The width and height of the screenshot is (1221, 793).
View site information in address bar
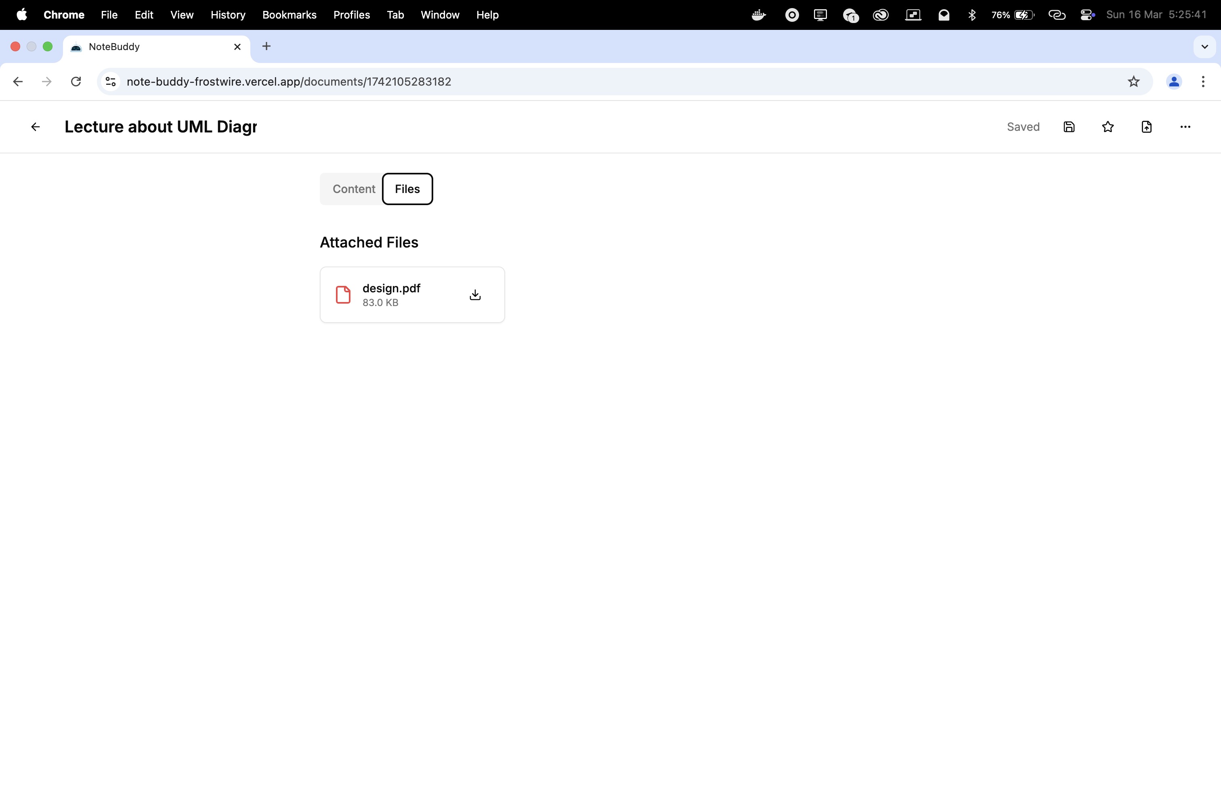(110, 82)
